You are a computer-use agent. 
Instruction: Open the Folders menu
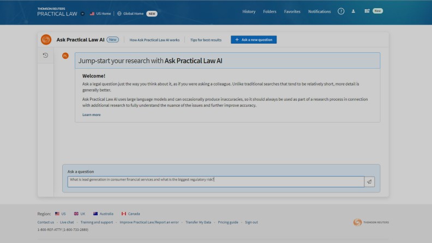269,11
